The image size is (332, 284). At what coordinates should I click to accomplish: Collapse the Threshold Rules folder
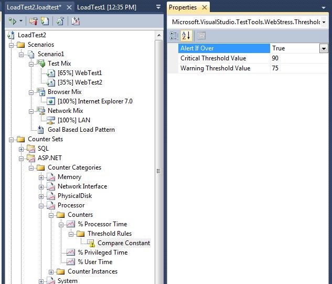[71, 234]
